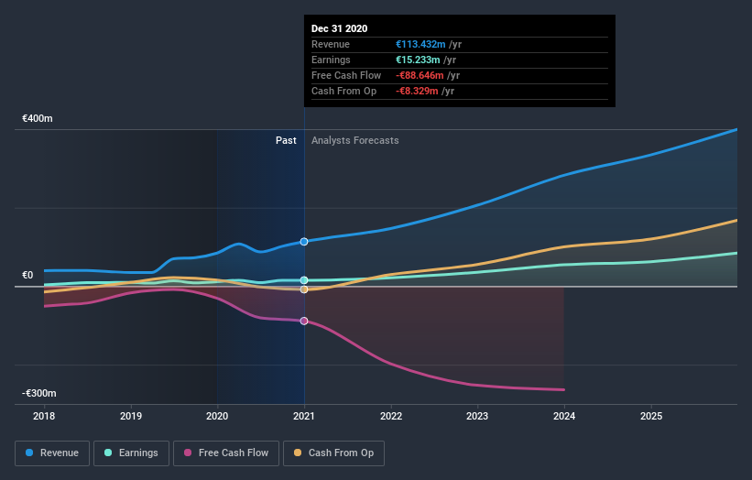Viewport: 752px width, 480px height.
Task: Click the -€8.329m cash from op value
Action: (x=418, y=91)
